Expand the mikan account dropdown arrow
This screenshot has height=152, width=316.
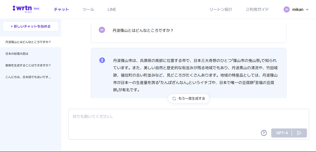pos(307,10)
